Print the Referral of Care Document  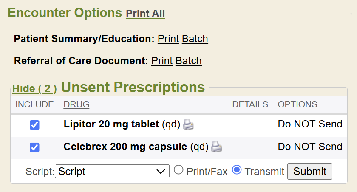click(162, 61)
